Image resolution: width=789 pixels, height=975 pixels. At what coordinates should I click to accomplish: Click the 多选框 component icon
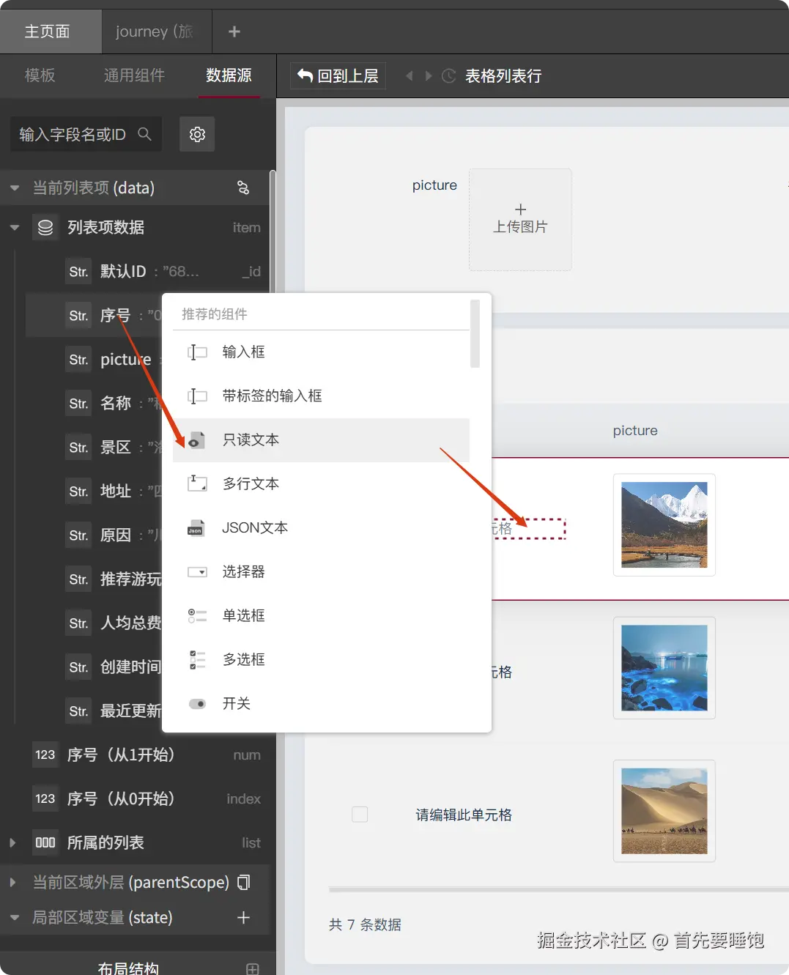(x=197, y=659)
